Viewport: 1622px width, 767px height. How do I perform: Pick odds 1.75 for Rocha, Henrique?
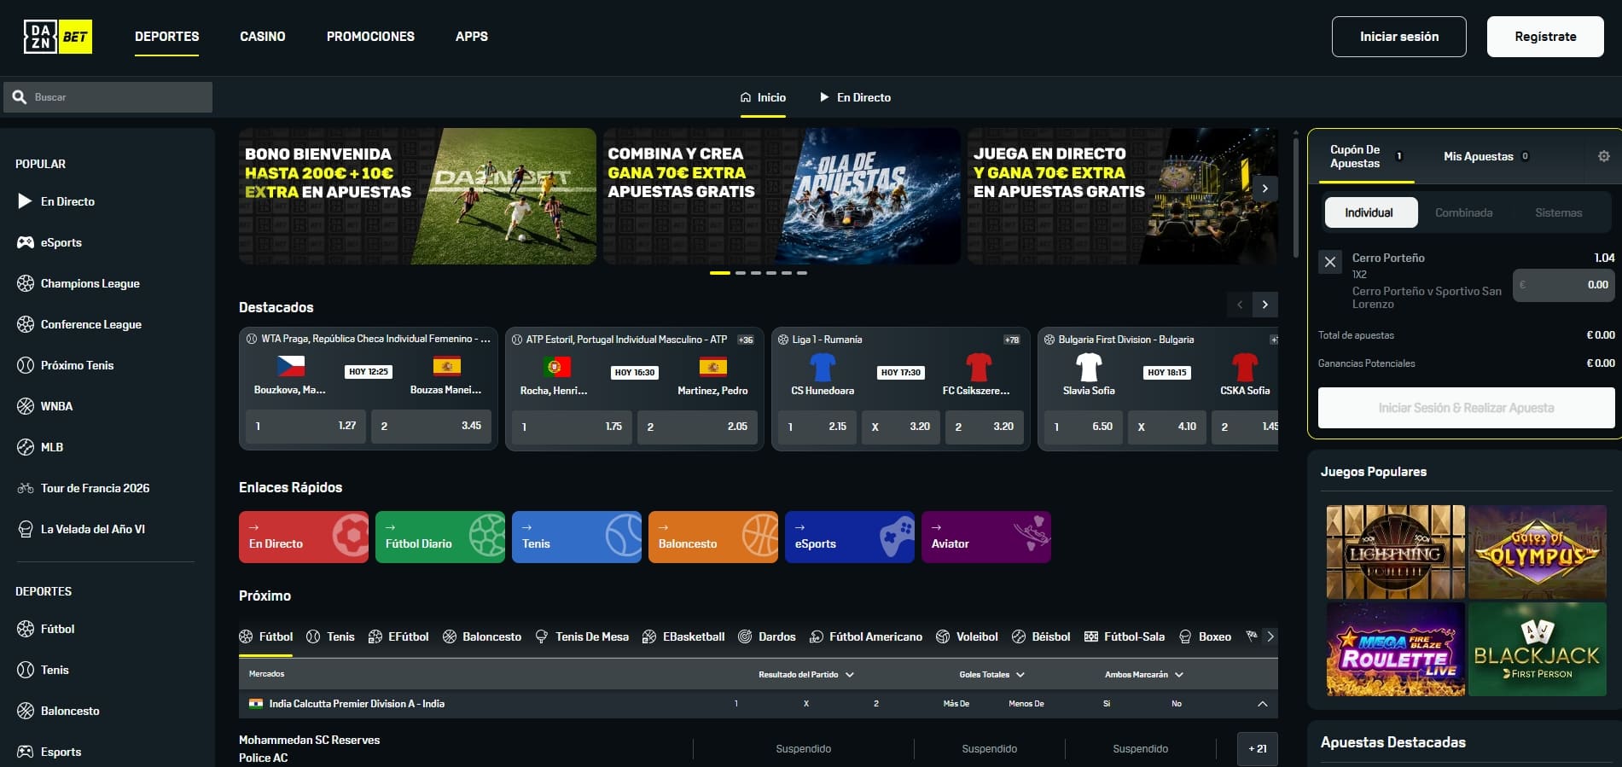[x=572, y=427]
